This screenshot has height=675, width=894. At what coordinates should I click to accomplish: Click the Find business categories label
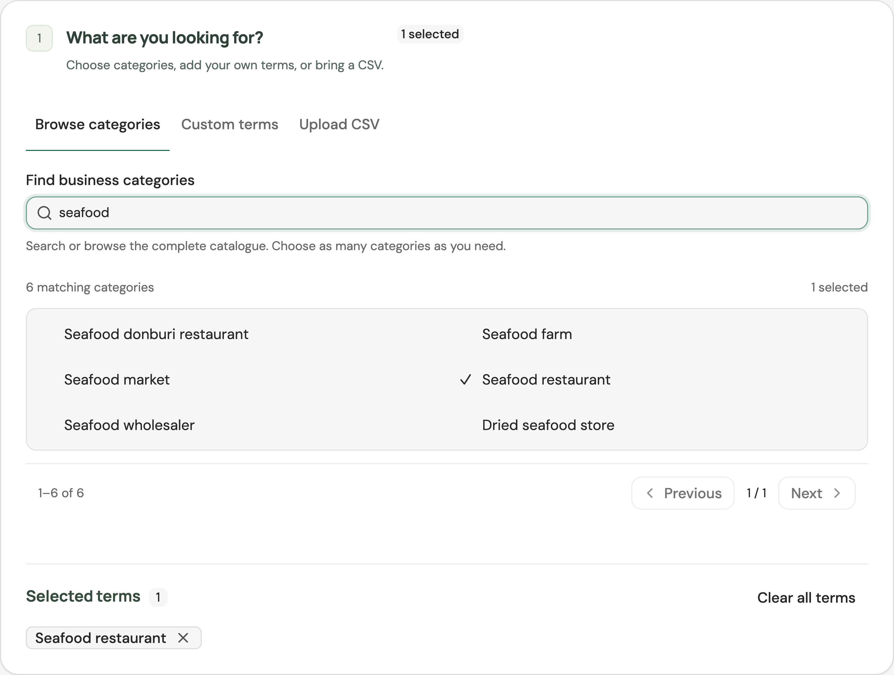click(x=110, y=180)
